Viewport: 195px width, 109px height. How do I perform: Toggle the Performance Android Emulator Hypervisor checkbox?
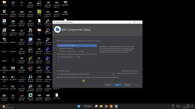(58, 54)
